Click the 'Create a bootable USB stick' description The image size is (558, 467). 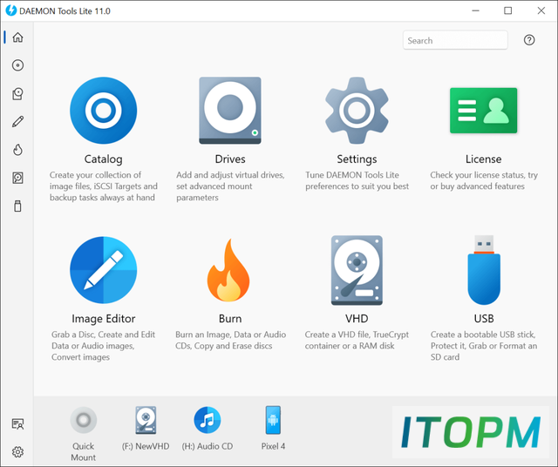484,346
